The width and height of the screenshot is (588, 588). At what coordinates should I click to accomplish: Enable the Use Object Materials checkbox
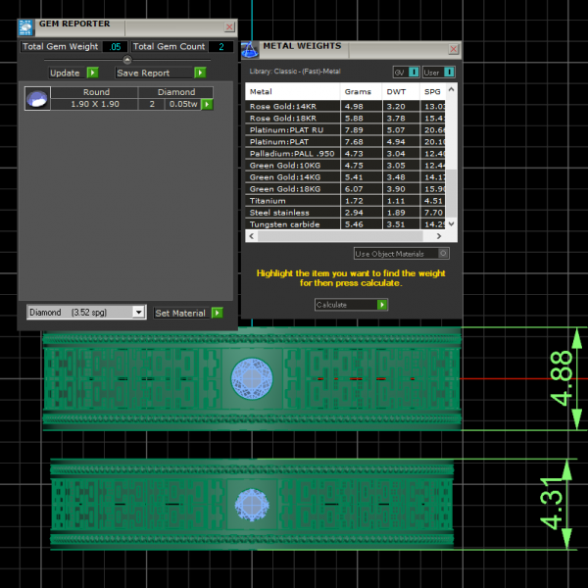tap(443, 253)
